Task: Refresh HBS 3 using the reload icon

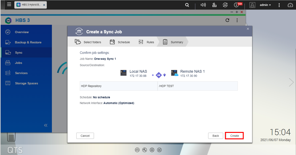Action: pyautogui.click(x=227, y=20)
